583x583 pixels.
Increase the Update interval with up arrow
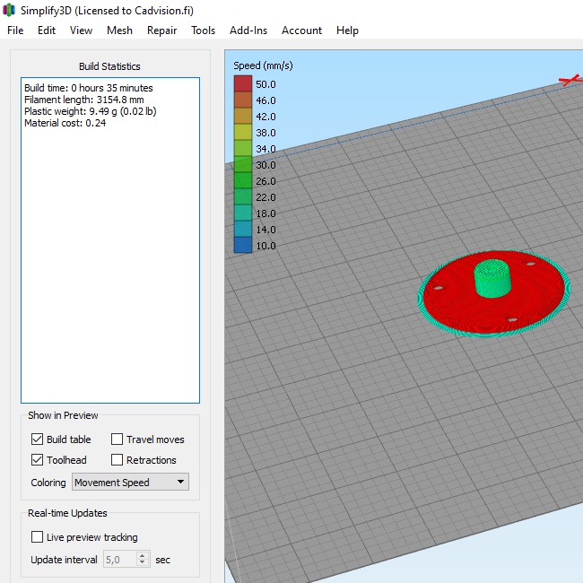click(x=143, y=555)
